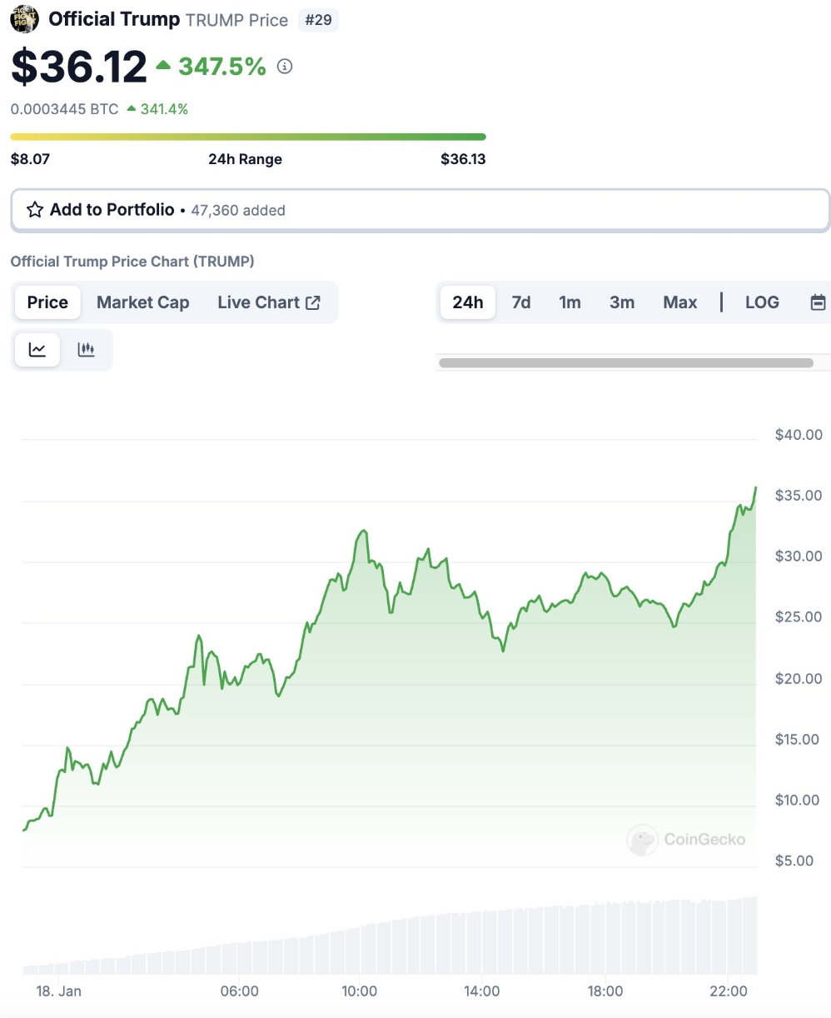Screen dimensions: 831x1018
Task: Click the $40.00 y-axis label
Action: tap(798, 435)
